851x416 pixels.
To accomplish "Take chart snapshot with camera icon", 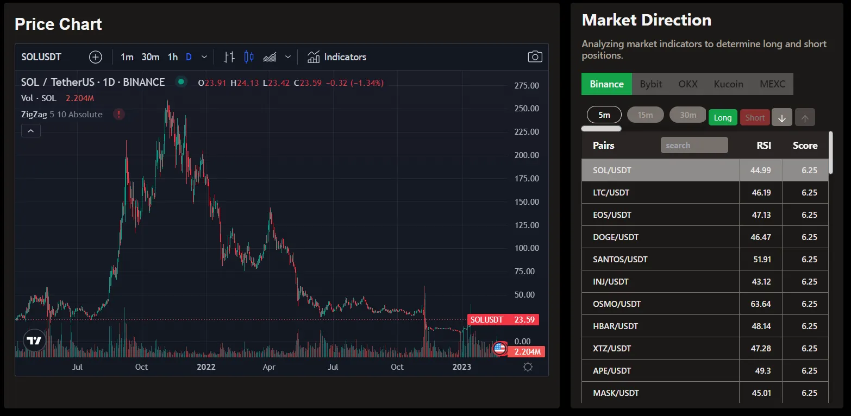I will coord(535,57).
